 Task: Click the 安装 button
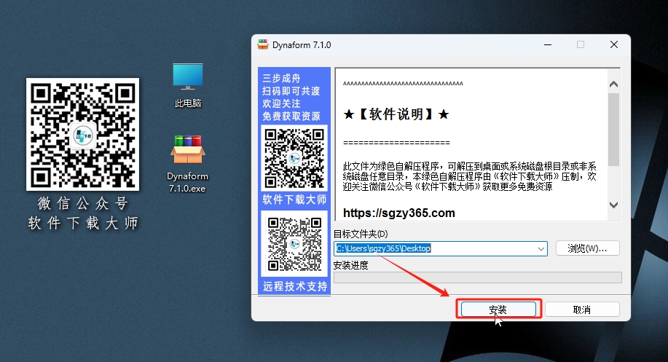[498, 309]
